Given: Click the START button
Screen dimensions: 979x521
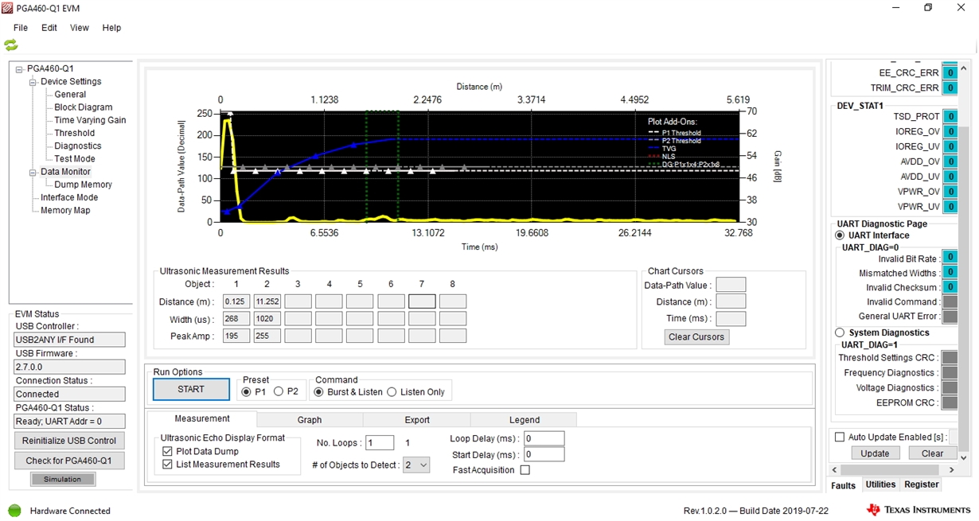Looking at the screenshot, I should point(191,390).
